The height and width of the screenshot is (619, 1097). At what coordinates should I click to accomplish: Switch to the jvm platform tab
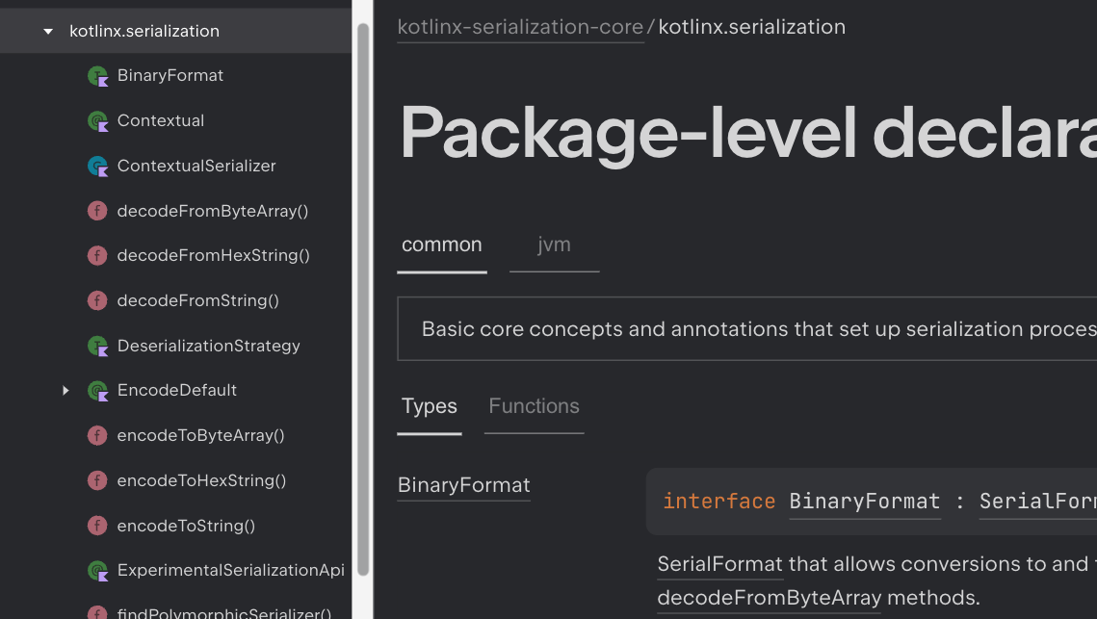(554, 245)
